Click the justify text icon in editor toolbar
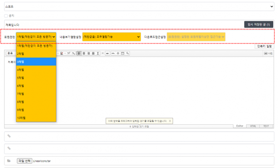 [93, 53]
